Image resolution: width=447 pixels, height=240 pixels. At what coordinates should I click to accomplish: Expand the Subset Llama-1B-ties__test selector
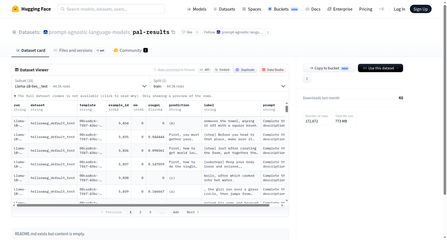81,83
